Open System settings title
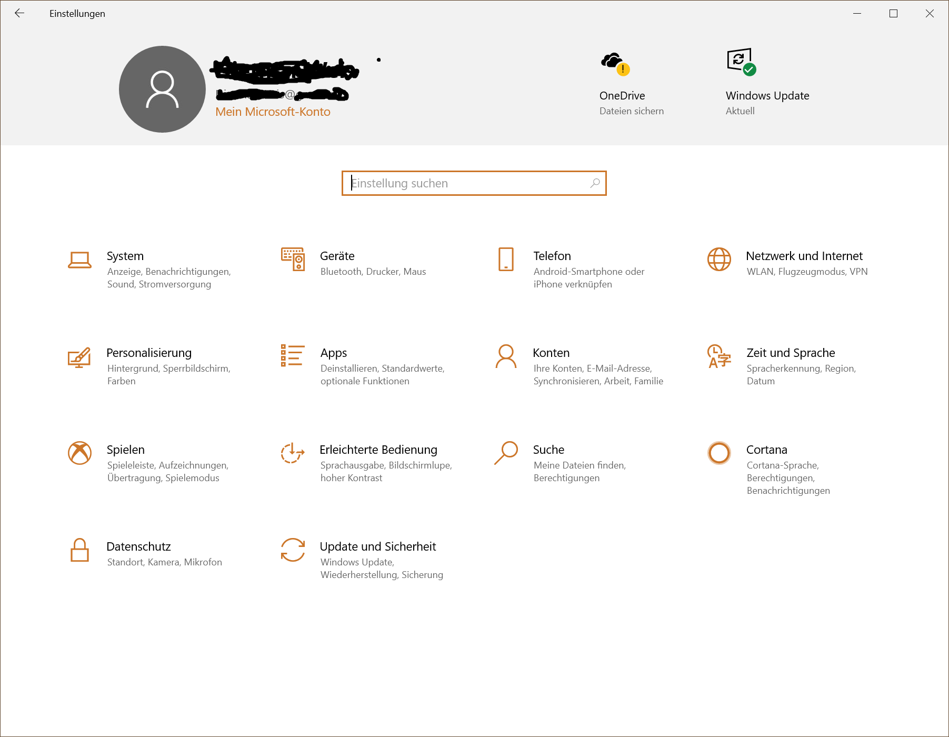Viewport: 949px width, 737px height. (x=125, y=256)
